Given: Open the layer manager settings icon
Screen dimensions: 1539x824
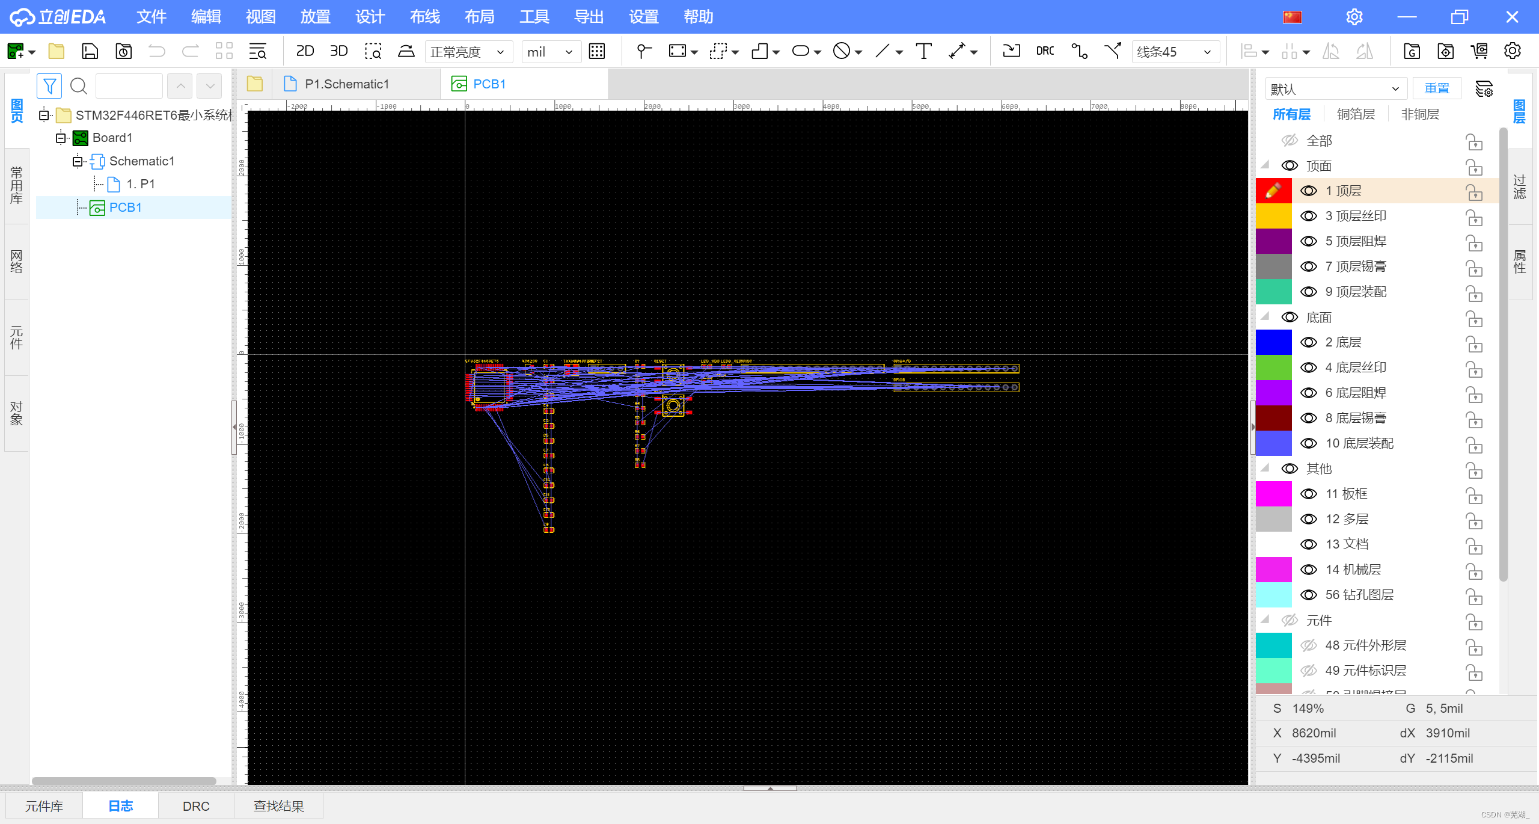Looking at the screenshot, I should click(x=1484, y=89).
